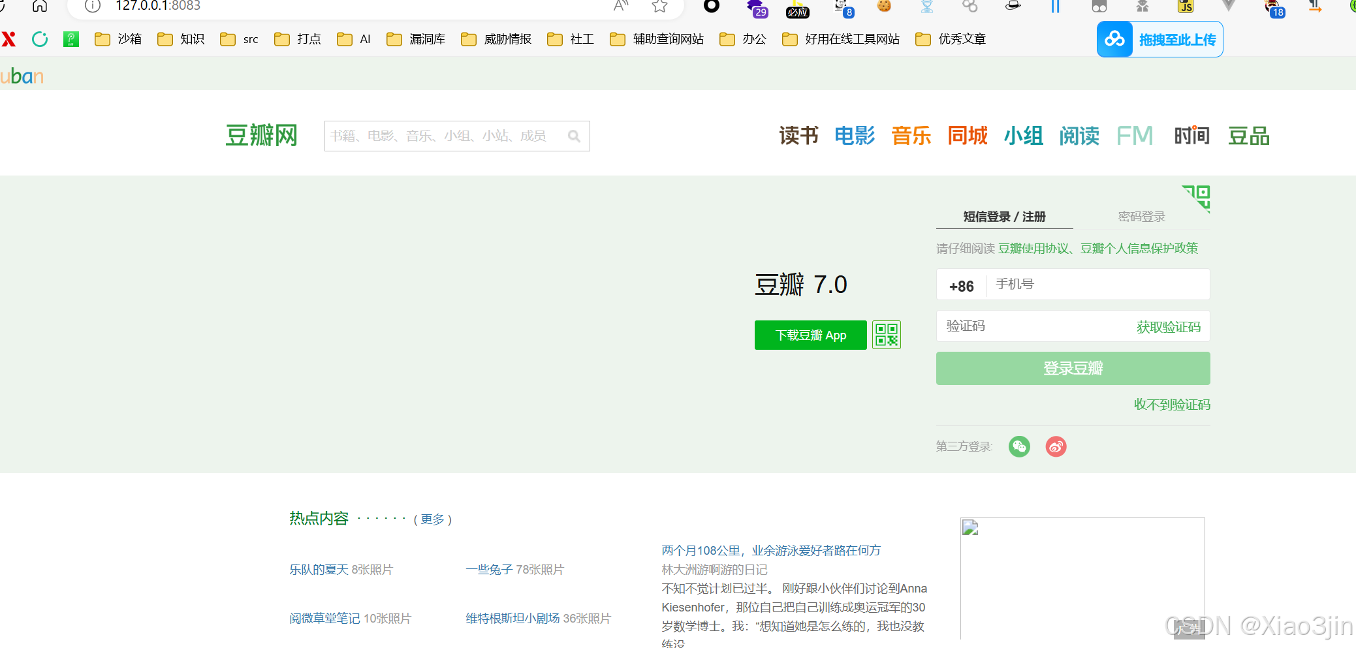Viewport: 1356px width, 648px height.
Task: Focus the 手机号 phone number field
Action: pos(1097,284)
